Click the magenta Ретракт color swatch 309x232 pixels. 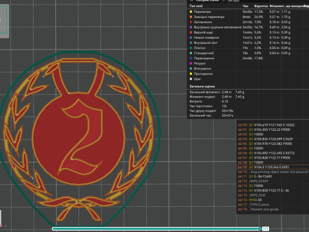tap(191, 63)
